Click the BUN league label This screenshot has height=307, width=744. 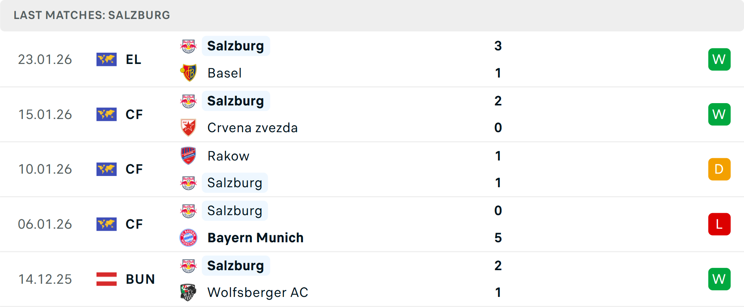(140, 279)
